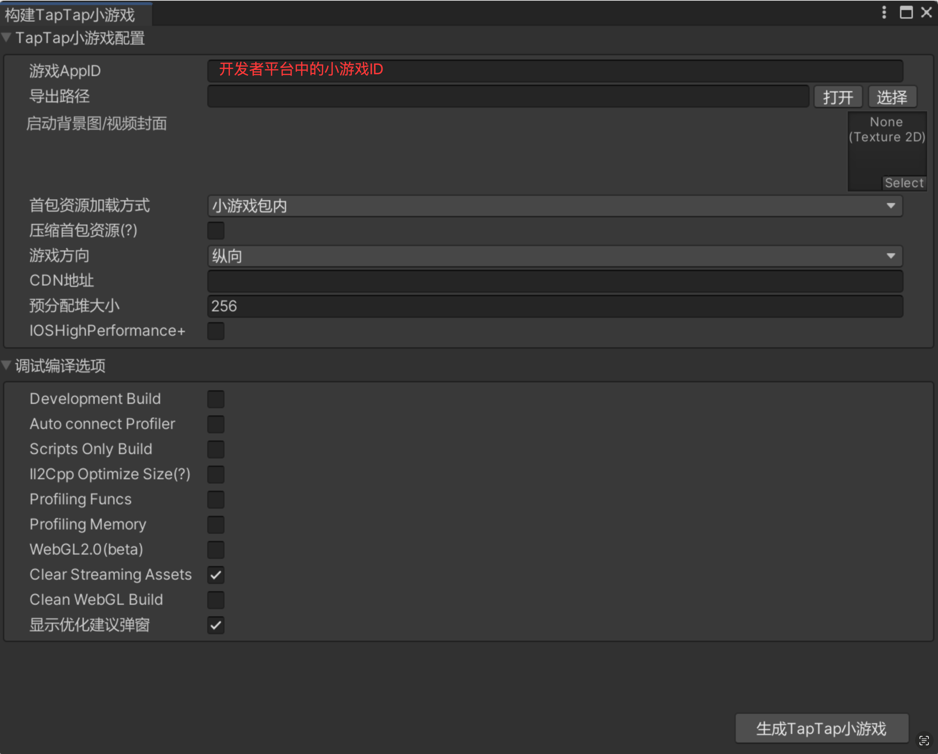938x754 pixels.
Task: Maximize the build window
Action: (906, 12)
